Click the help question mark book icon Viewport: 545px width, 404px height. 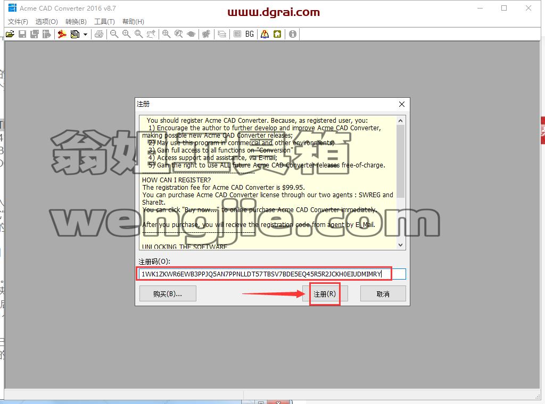pyautogui.click(x=265, y=34)
